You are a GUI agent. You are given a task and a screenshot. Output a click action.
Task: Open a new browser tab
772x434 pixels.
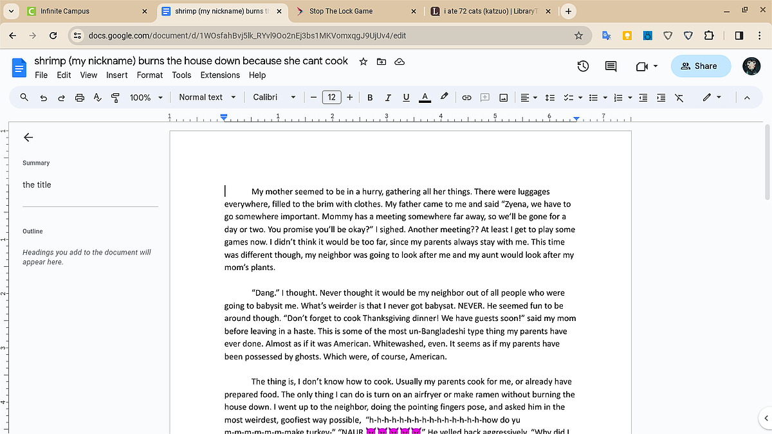pyautogui.click(x=569, y=11)
